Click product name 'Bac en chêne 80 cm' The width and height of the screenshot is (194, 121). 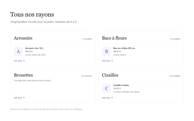124,48
